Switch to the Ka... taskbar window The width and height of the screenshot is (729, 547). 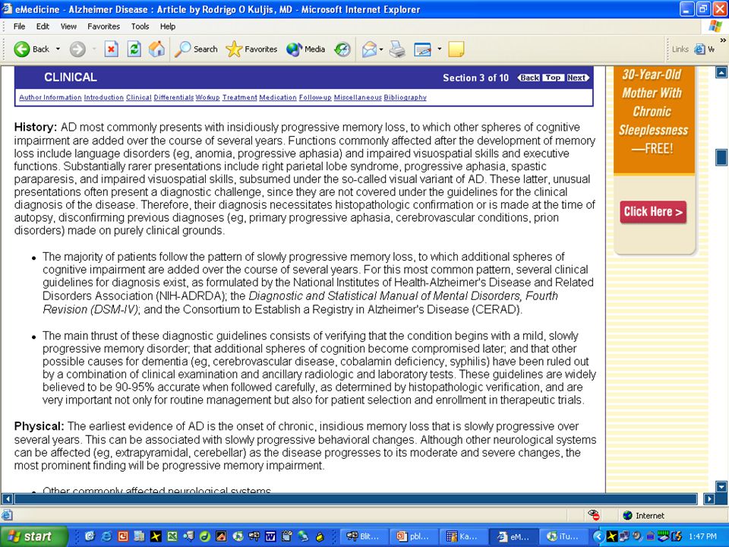[x=462, y=536]
